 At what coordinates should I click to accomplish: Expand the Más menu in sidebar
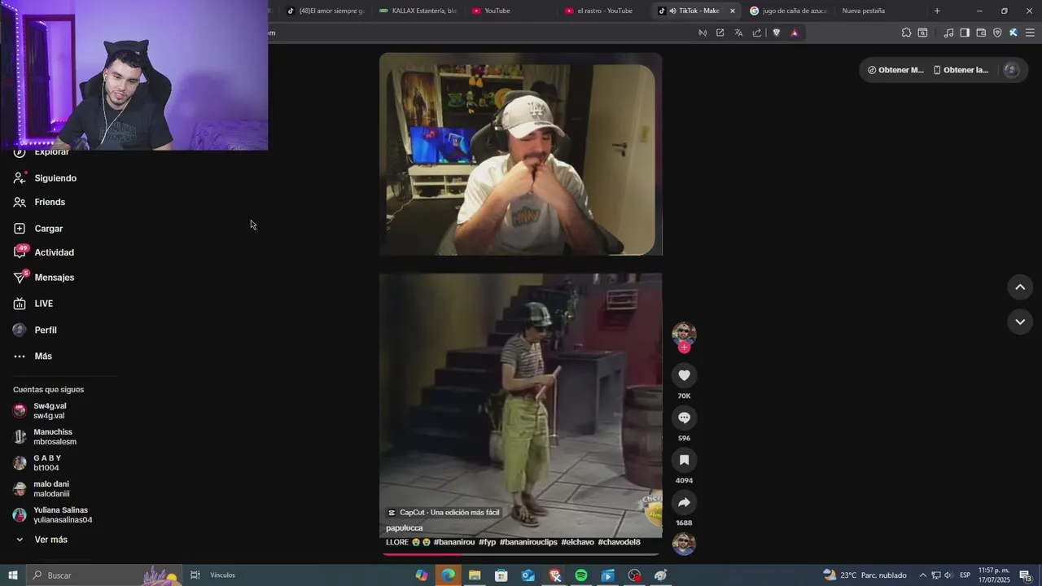click(43, 356)
